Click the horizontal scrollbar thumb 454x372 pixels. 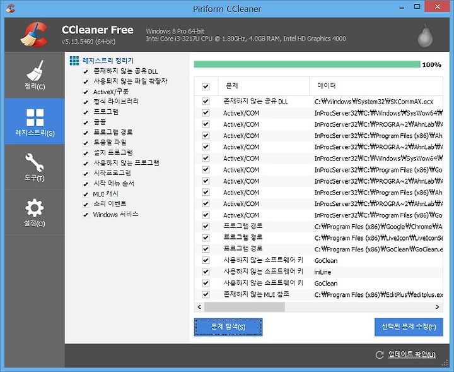tap(245, 307)
